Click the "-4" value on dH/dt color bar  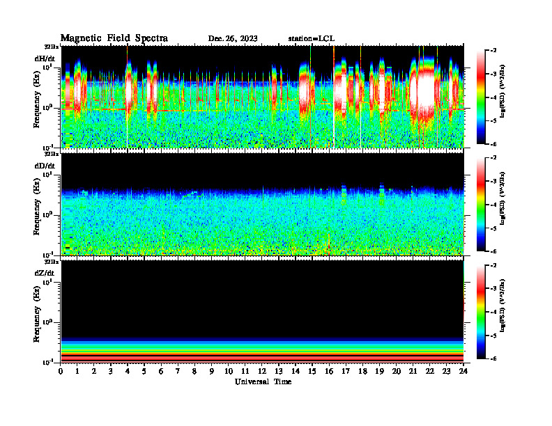coord(493,97)
